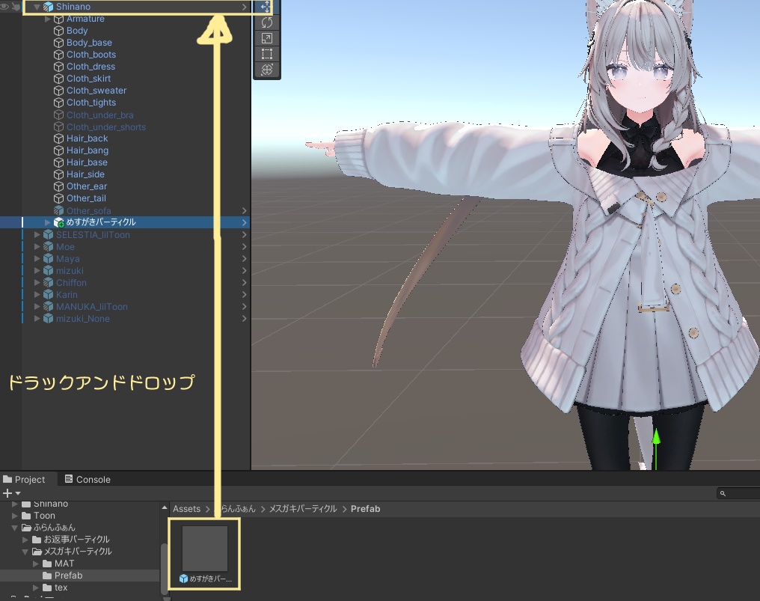Click the particle icon beside めすがきパーティクル
This screenshot has width=760, height=601.
coord(58,222)
